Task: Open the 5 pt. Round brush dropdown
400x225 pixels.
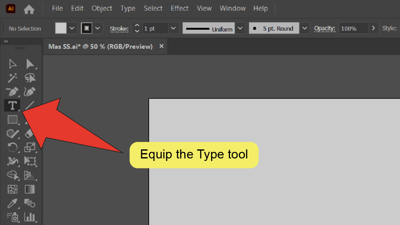Action: [x=305, y=28]
